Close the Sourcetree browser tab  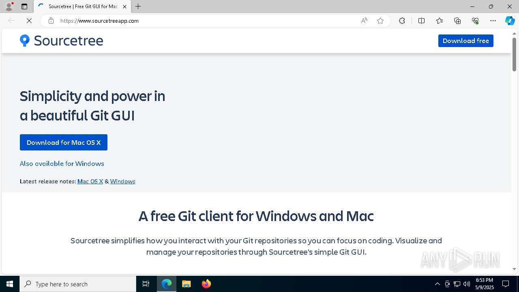click(124, 6)
